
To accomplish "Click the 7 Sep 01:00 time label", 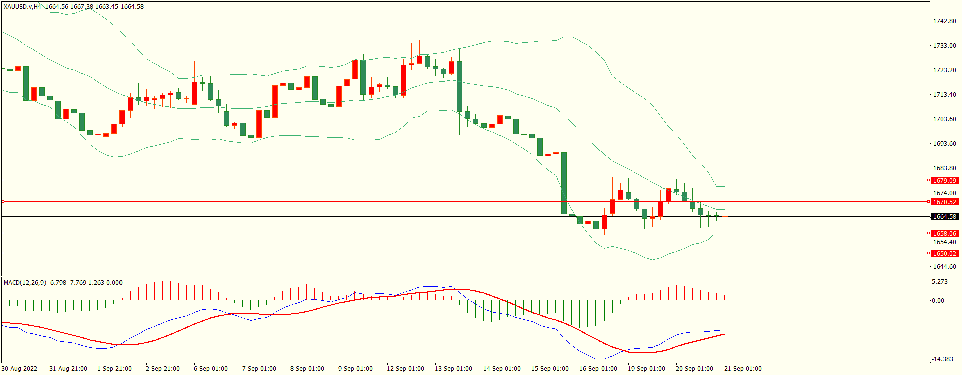I will 259,369.
